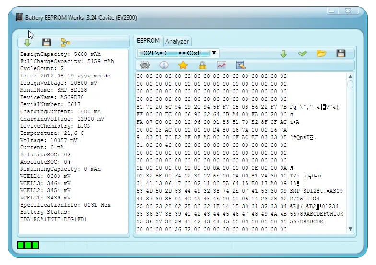Click the ASCII text 56789ABCDEFGHIJK
This screenshot has height=265, width=376.
point(317,214)
